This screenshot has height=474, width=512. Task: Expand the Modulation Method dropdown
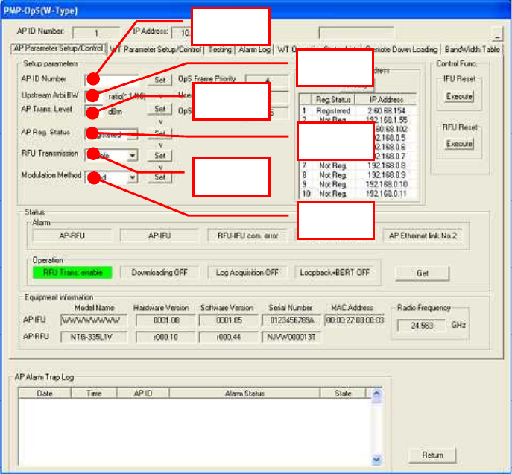tap(132, 177)
